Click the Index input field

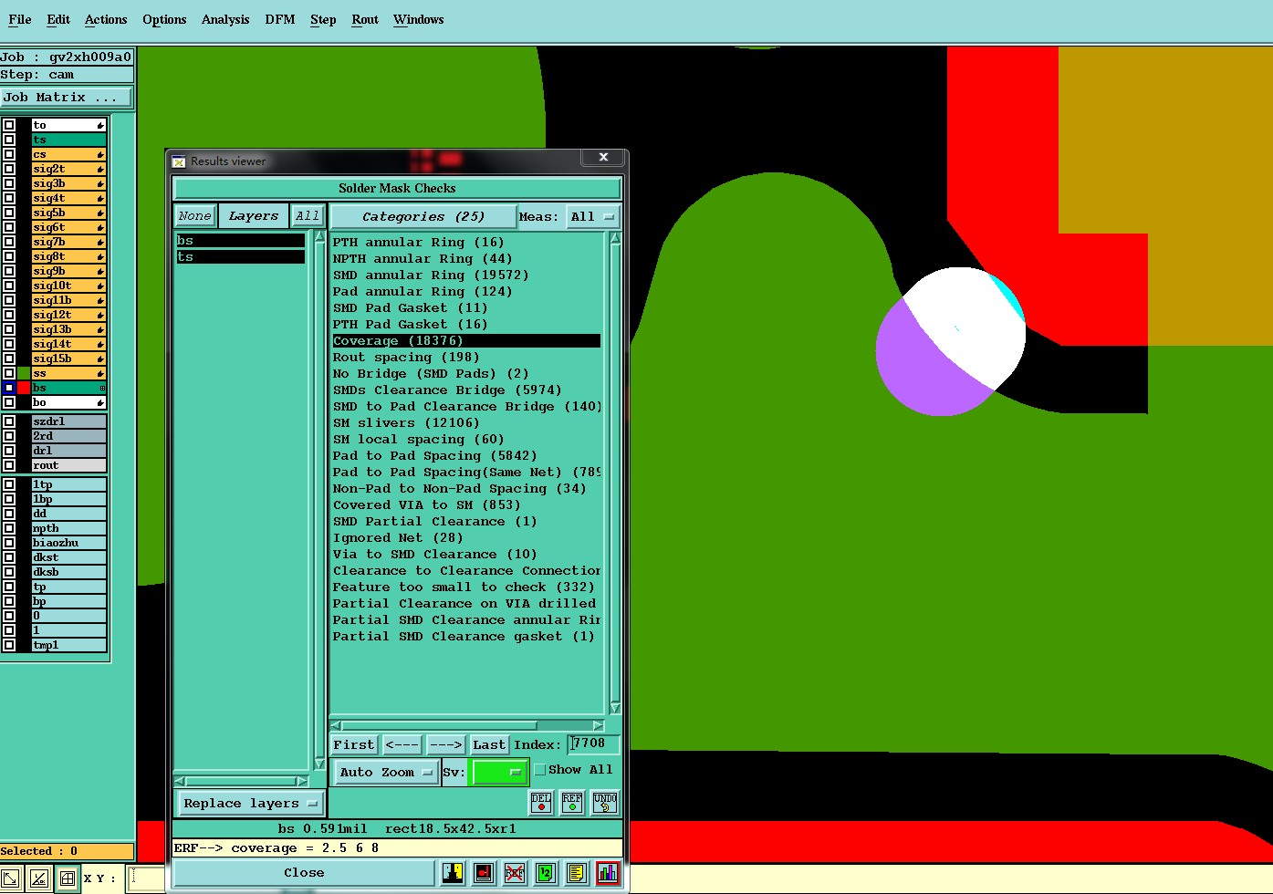[594, 744]
